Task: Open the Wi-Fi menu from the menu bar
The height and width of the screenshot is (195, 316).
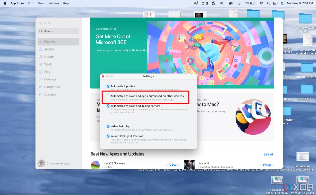Action: coord(261,3)
